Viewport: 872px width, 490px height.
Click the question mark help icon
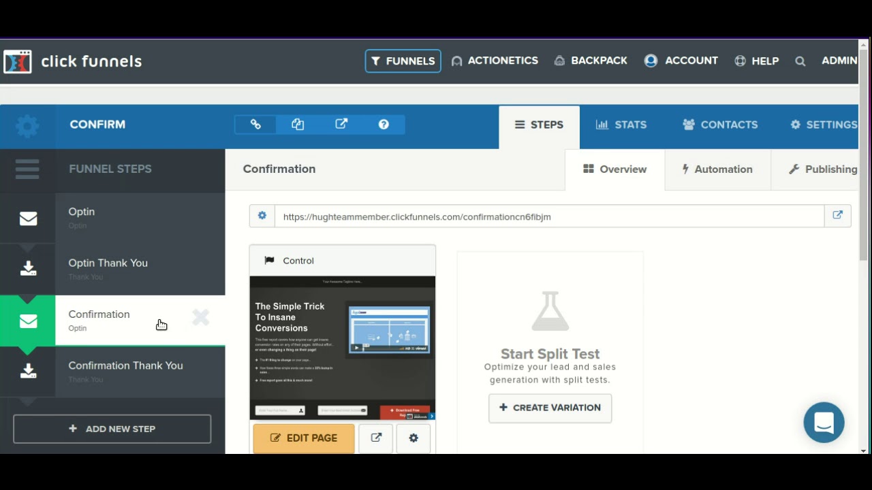[384, 125]
